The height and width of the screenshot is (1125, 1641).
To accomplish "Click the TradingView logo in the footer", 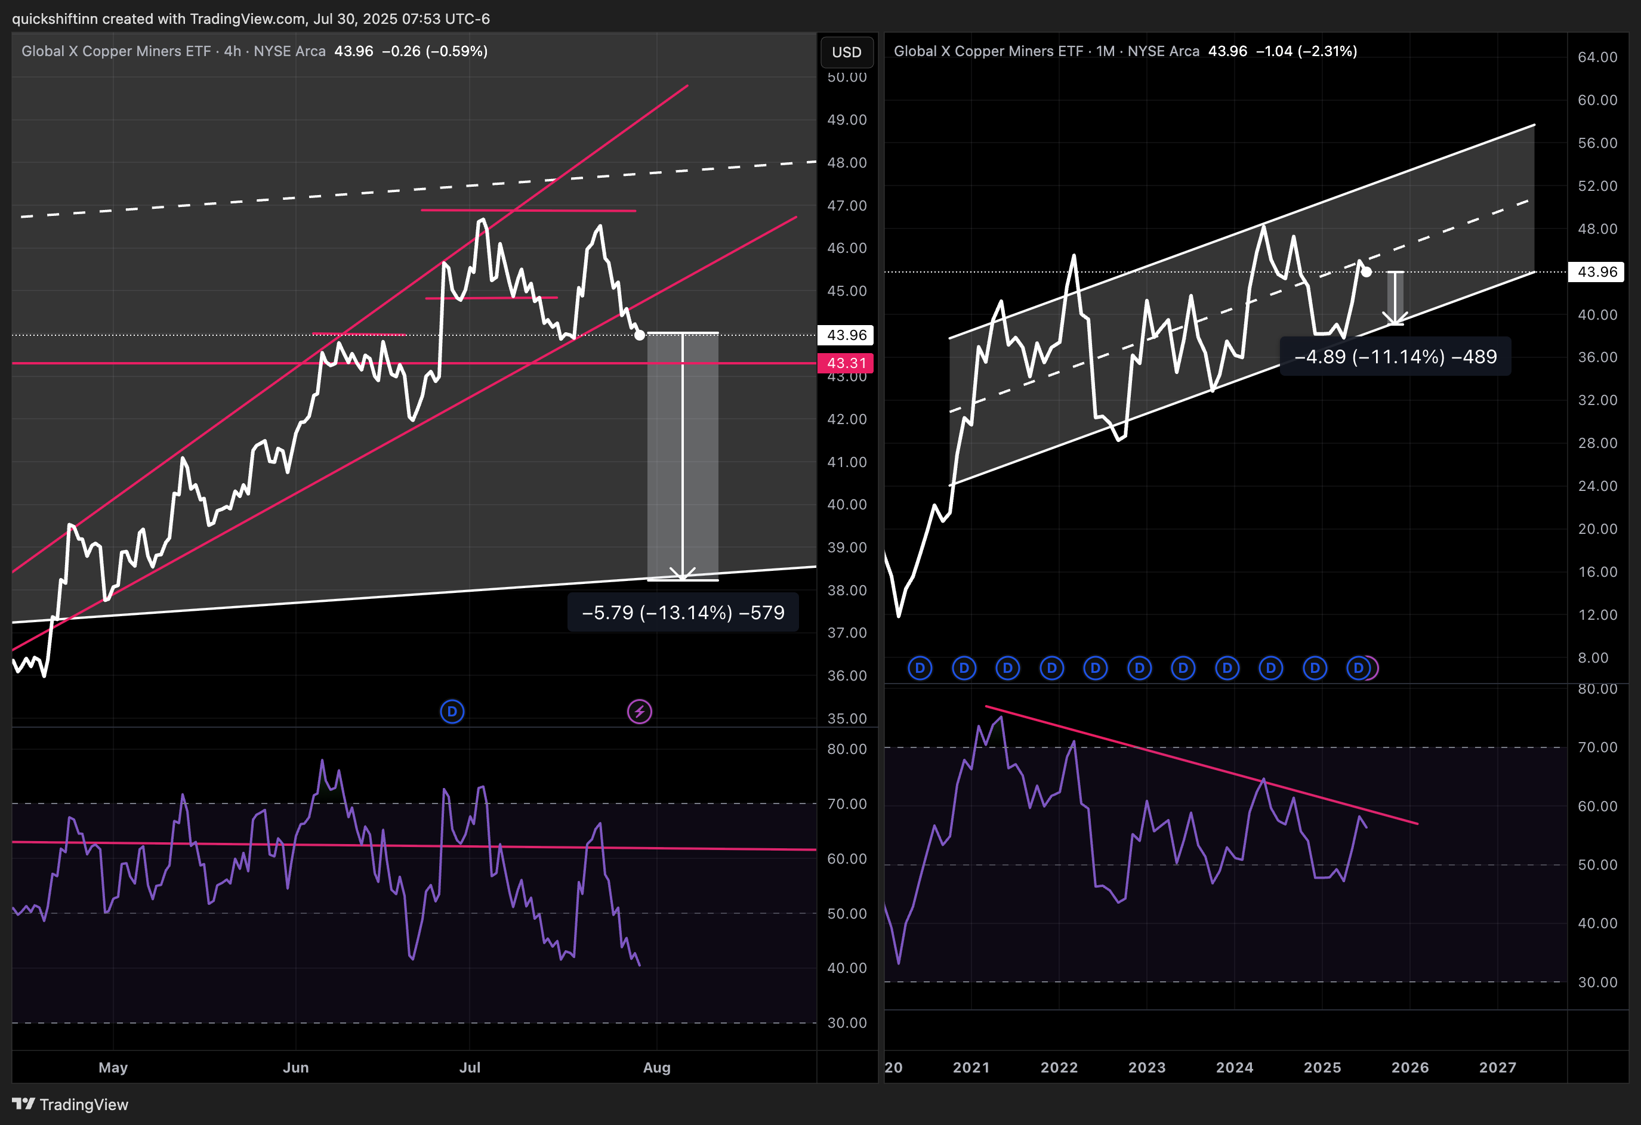I will coord(70,1105).
